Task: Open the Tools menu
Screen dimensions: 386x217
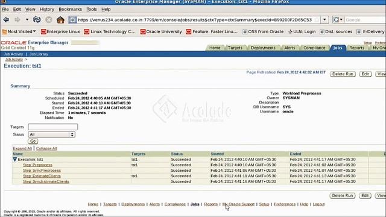Action: point(92,10)
